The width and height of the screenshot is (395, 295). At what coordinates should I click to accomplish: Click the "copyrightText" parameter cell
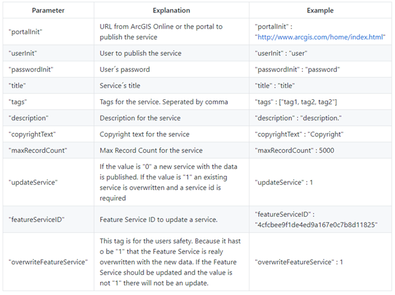coord(31,134)
